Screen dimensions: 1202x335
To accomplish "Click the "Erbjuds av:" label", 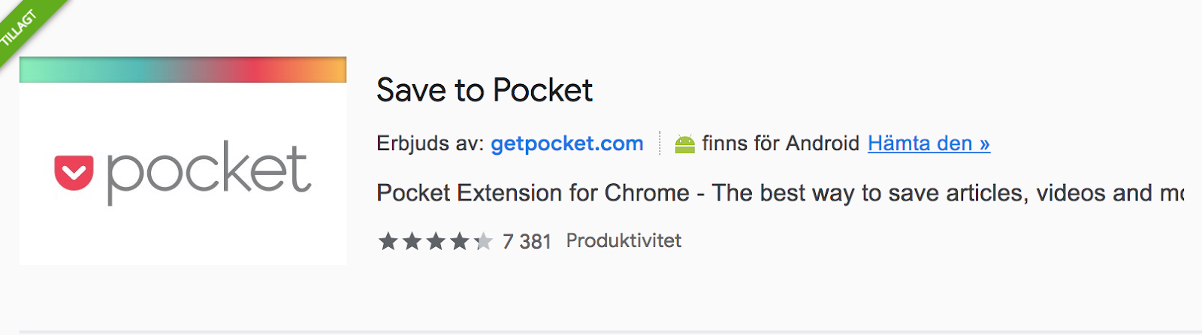I will pyautogui.click(x=430, y=143).
